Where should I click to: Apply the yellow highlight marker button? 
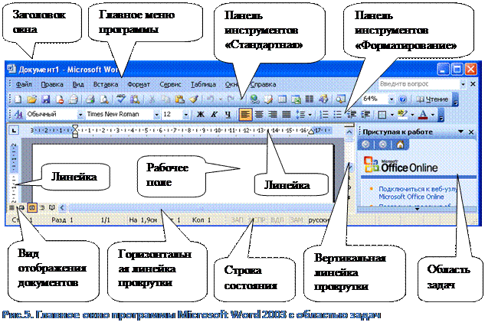coord(403,115)
